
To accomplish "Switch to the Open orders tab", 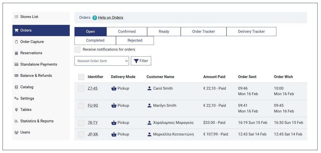I will click(91, 32).
